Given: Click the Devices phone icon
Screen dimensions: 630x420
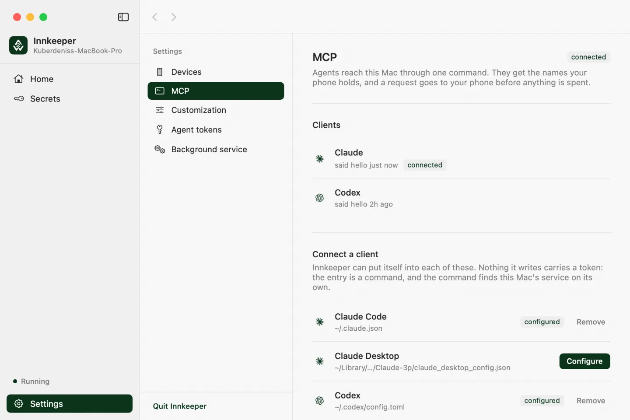Looking at the screenshot, I should [x=160, y=72].
